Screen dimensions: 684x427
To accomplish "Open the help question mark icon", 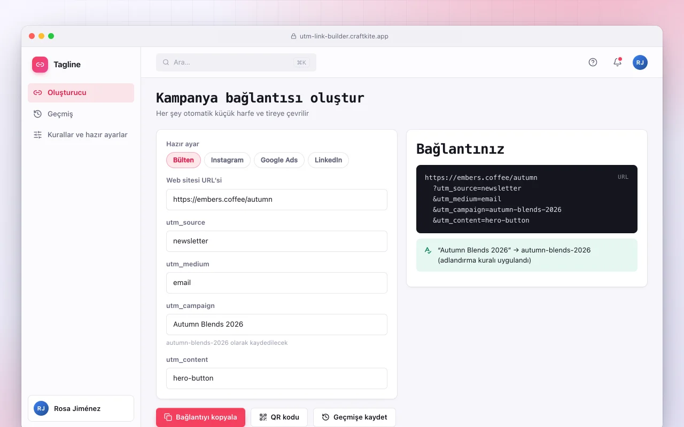I will [593, 62].
